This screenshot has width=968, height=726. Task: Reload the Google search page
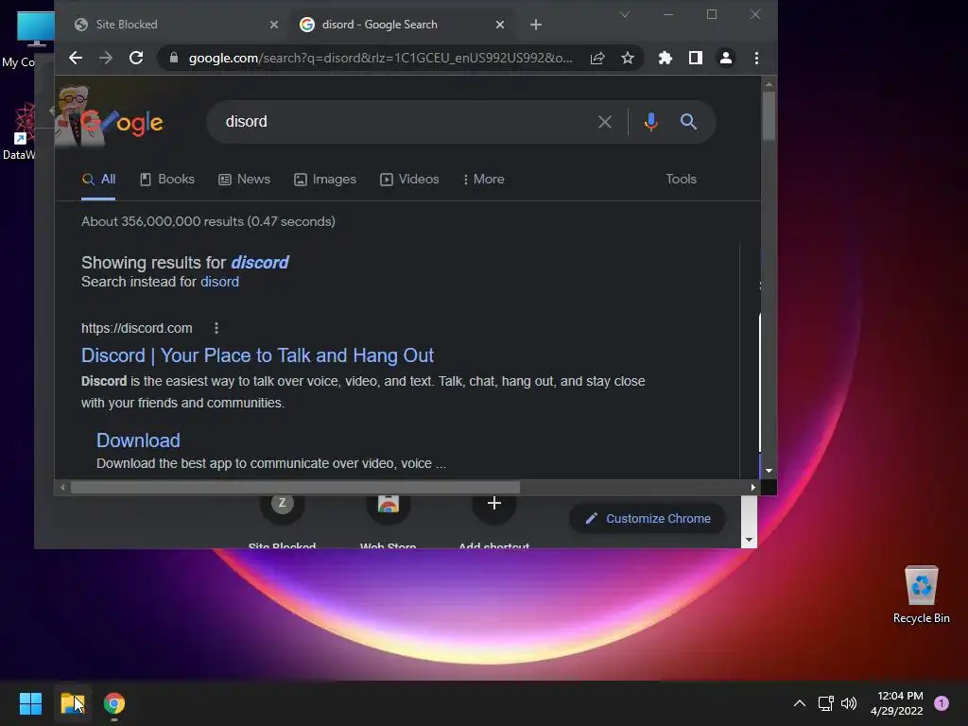[x=136, y=58]
